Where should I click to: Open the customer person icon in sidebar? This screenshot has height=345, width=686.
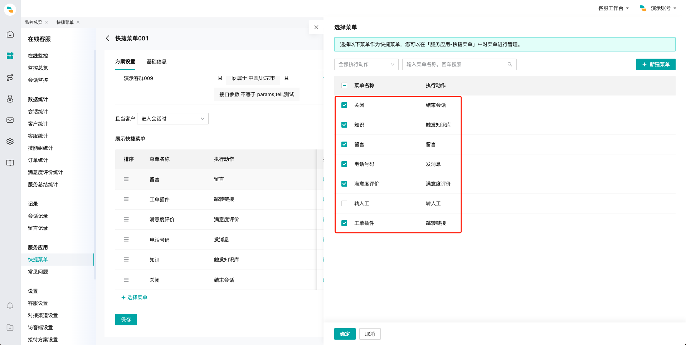(x=10, y=99)
